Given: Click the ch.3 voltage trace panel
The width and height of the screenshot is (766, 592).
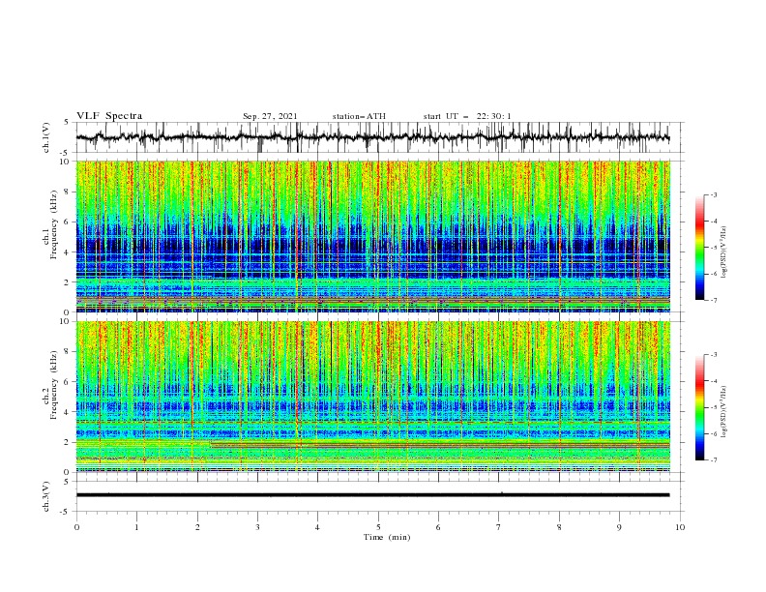Looking at the screenshot, I should (x=379, y=496).
